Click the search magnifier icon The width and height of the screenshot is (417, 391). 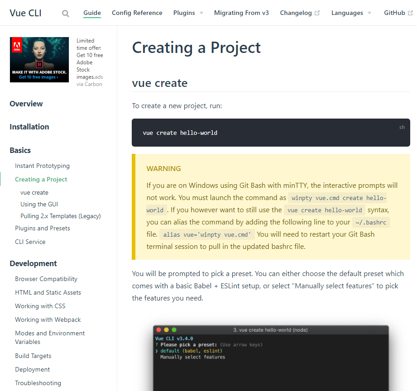pyautogui.click(x=65, y=13)
